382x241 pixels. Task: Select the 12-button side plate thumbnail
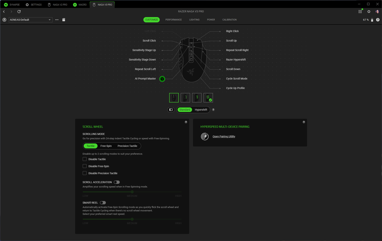pos(208,98)
